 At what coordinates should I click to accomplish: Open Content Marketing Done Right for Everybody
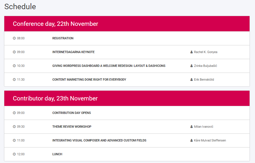click(x=89, y=79)
